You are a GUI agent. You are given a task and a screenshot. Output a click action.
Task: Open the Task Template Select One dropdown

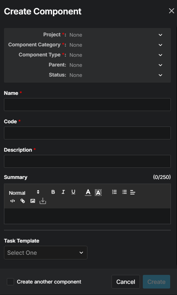[46, 253]
